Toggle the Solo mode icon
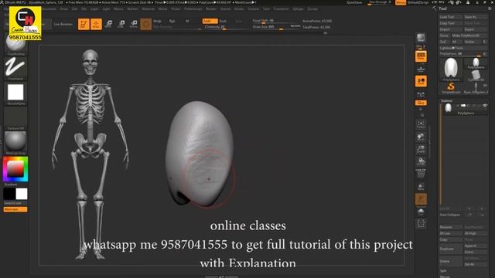 pos(421,212)
